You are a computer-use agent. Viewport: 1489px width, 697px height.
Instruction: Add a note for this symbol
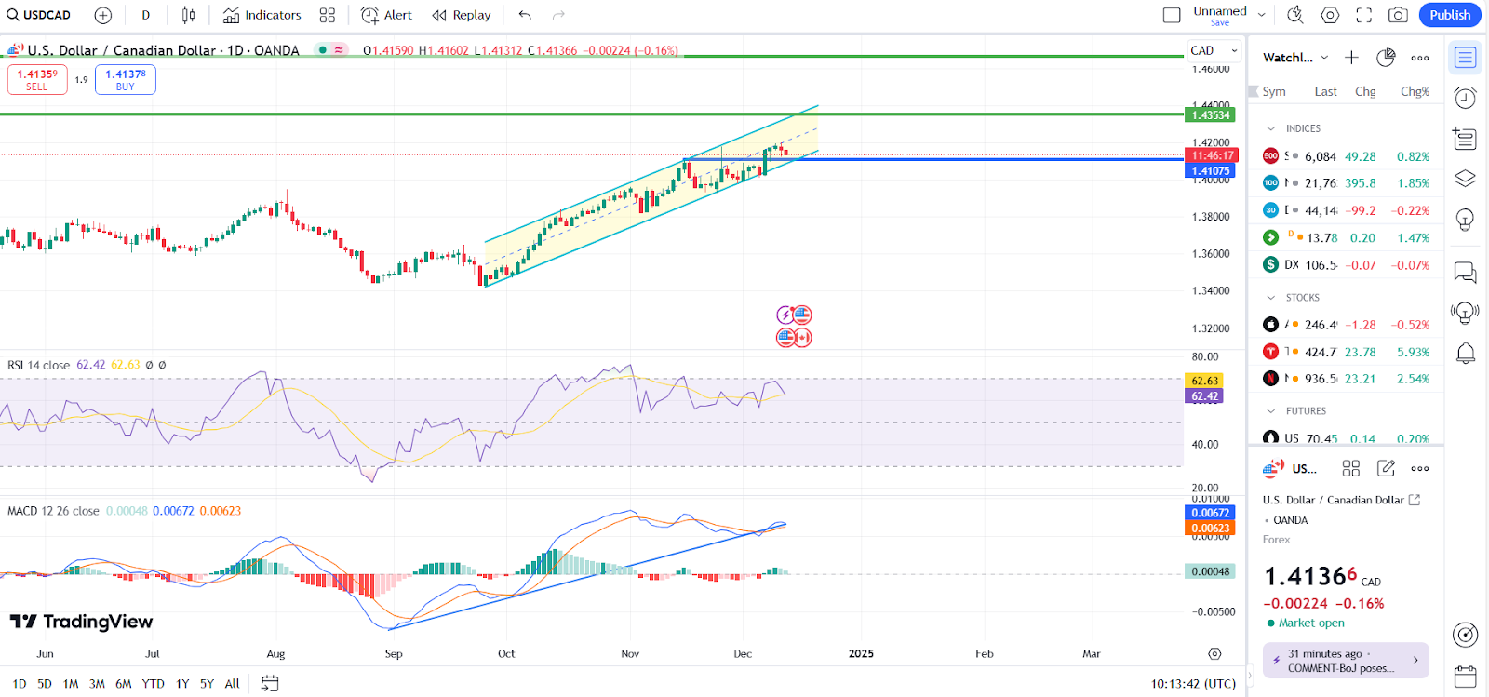click(1386, 468)
